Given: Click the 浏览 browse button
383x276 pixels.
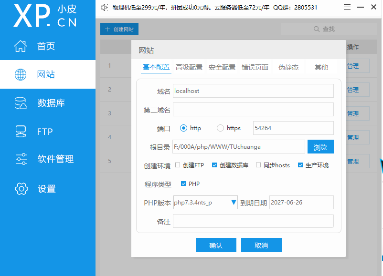Looking at the screenshot, I should pos(320,147).
